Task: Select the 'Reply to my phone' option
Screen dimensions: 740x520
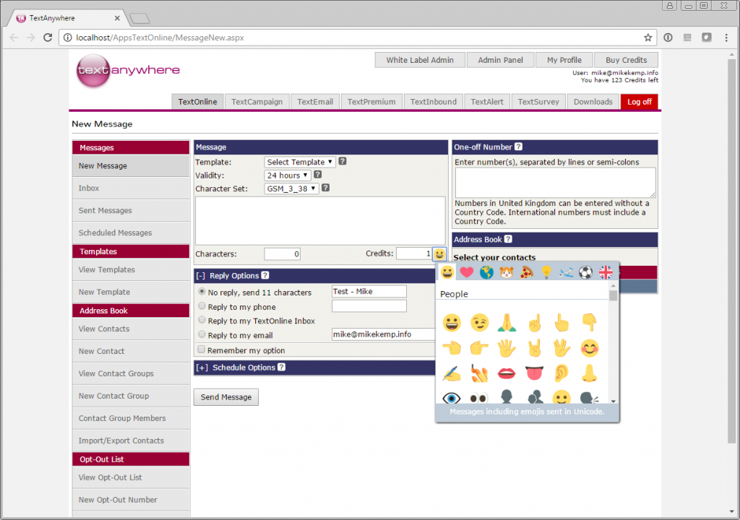Action: point(202,306)
